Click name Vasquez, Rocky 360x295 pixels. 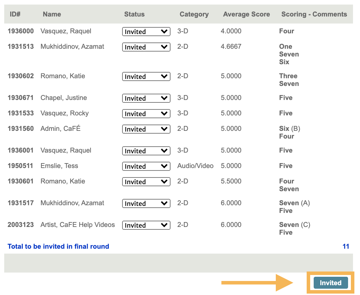point(65,113)
